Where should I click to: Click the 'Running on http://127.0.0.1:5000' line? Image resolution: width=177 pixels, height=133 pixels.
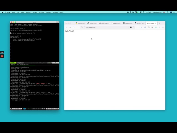[x=31, y=70]
